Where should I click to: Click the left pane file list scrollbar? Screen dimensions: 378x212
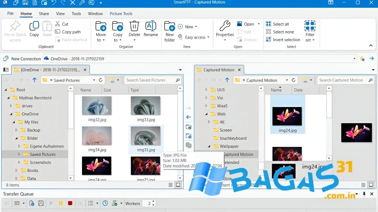(x=180, y=133)
